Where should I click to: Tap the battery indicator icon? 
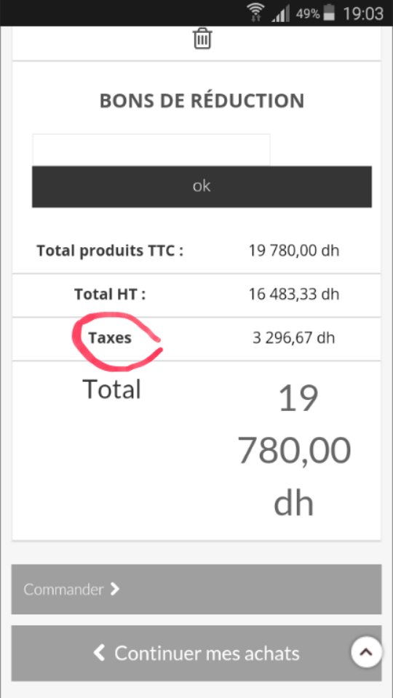(329, 13)
